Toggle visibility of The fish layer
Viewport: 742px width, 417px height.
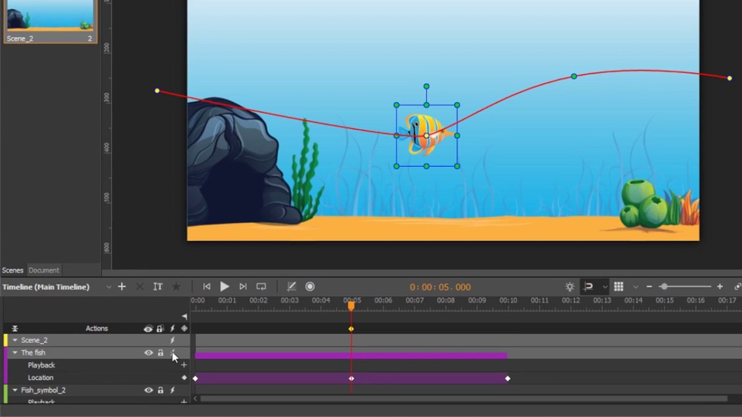[x=148, y=352]
